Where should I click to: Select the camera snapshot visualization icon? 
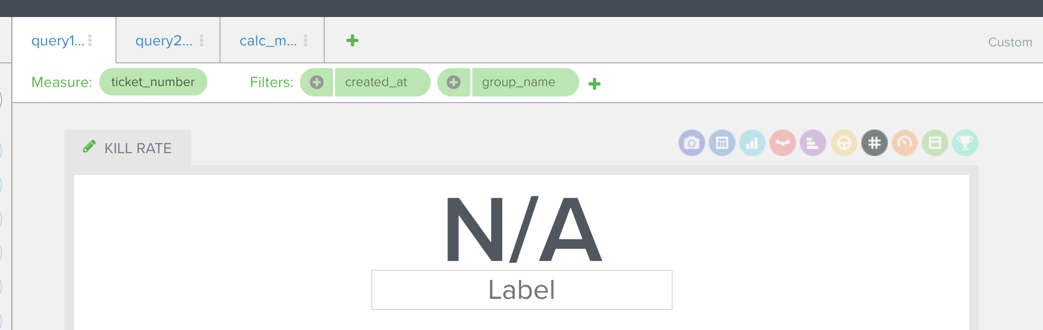[692, 143]
